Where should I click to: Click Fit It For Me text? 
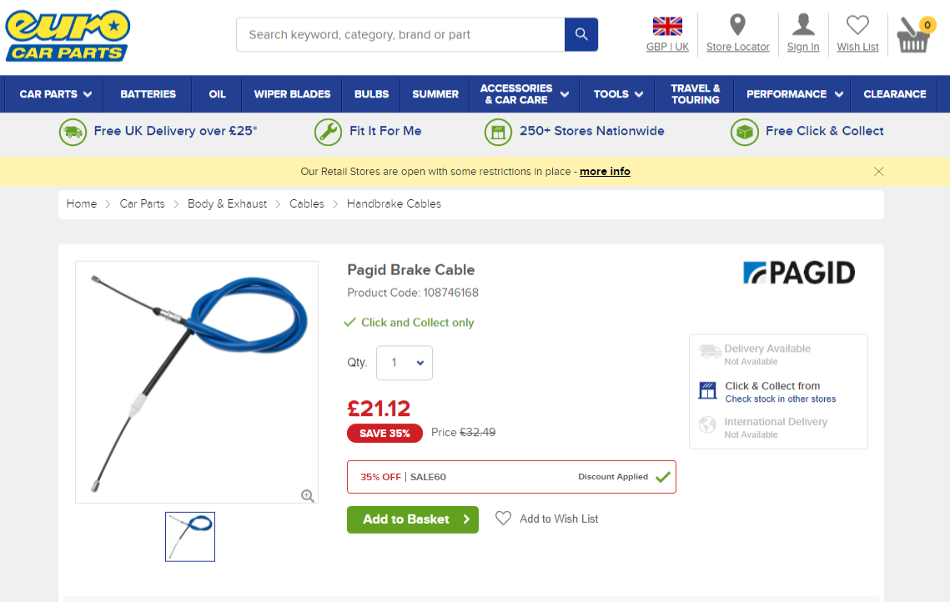pyautogui.click(x=385, y=131)
